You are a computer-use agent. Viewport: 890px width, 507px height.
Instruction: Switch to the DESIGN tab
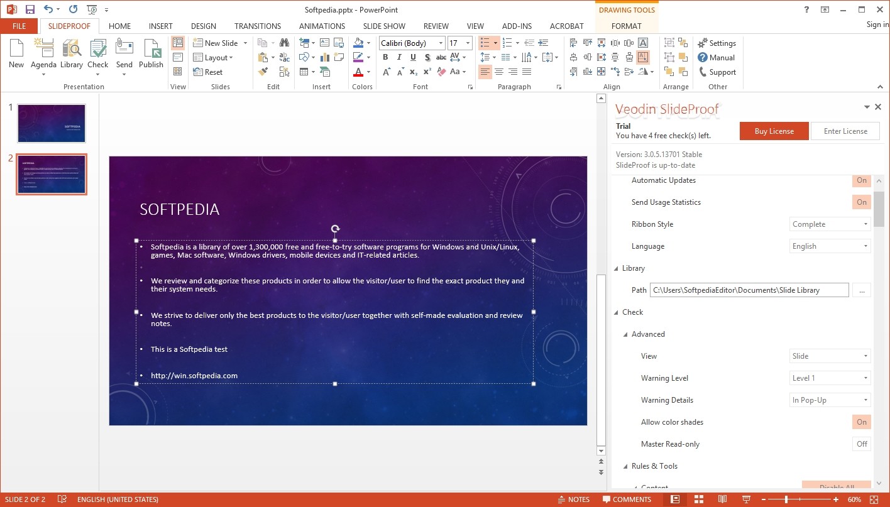pos(203,26)
